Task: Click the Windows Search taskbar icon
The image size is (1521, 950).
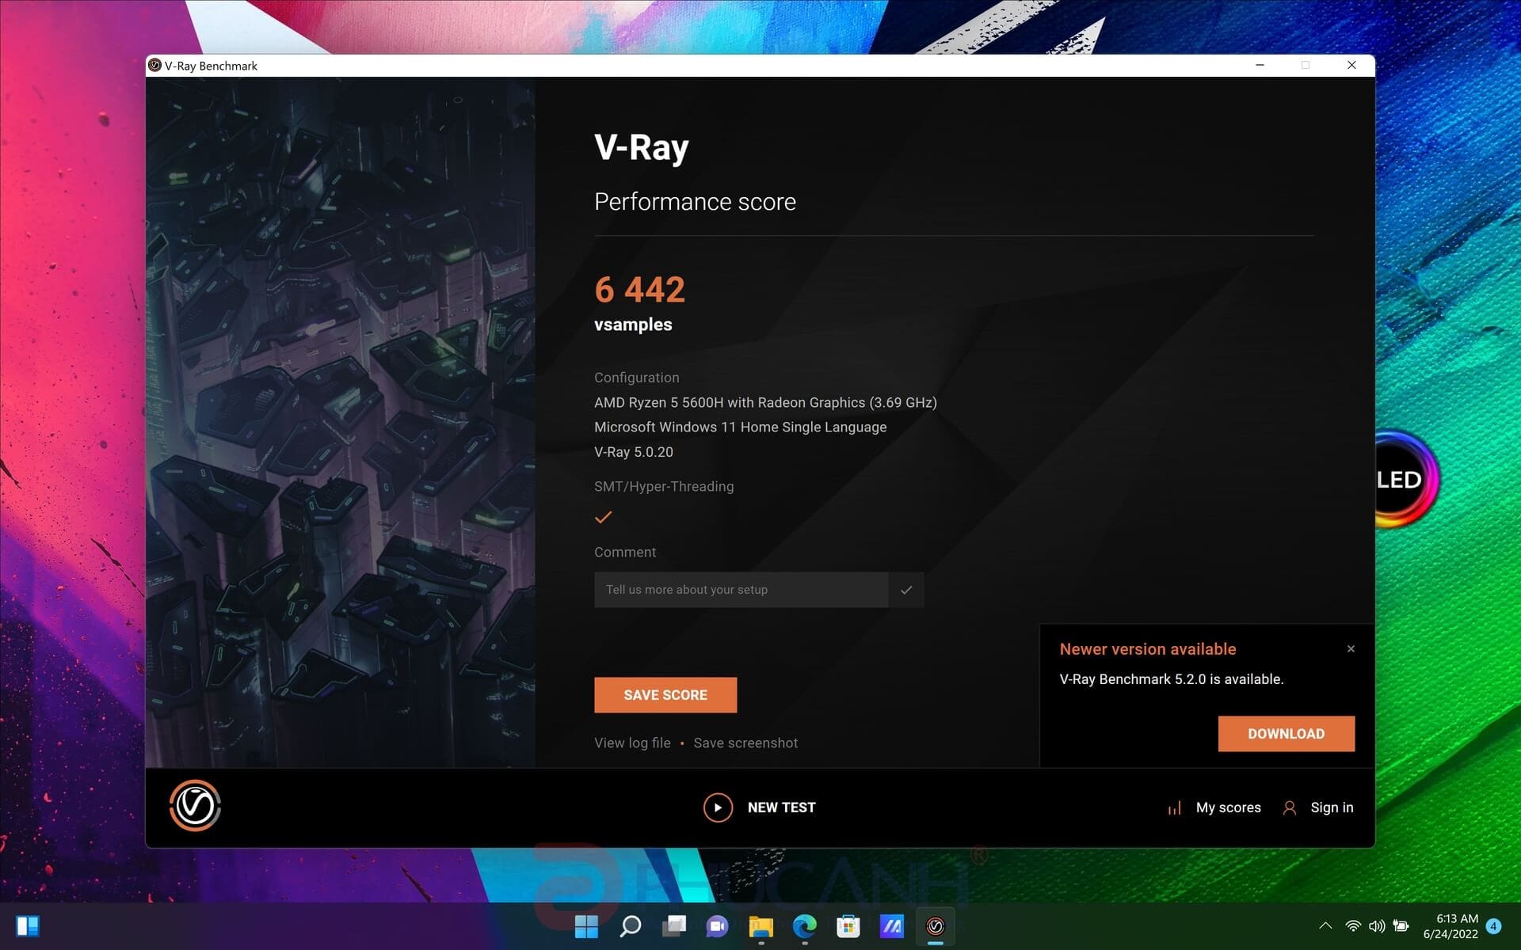Action: tap(631, 926)
